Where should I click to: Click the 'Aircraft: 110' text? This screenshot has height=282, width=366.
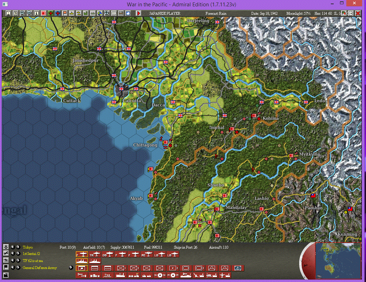[x=219, y=247]
